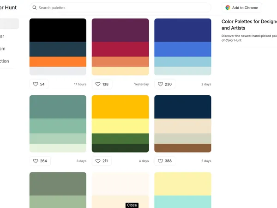This screenshot has width=277, height=208.
Task: Pick the coral swatch in 138-likes palette
Action: (120, 62)
